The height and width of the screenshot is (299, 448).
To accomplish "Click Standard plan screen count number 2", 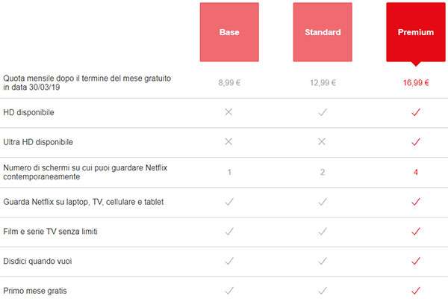I will pos(323,172).
